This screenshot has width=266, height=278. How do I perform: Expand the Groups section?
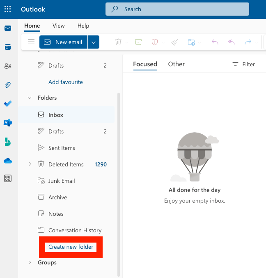point(30,262)
